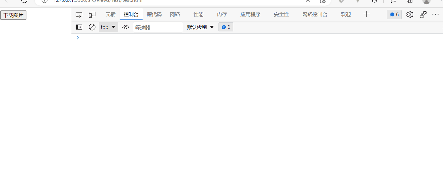Open the feedback icon in DevTools
This screenshot has width=443, height=192.
pyautogui.click(x=423, y=14)
